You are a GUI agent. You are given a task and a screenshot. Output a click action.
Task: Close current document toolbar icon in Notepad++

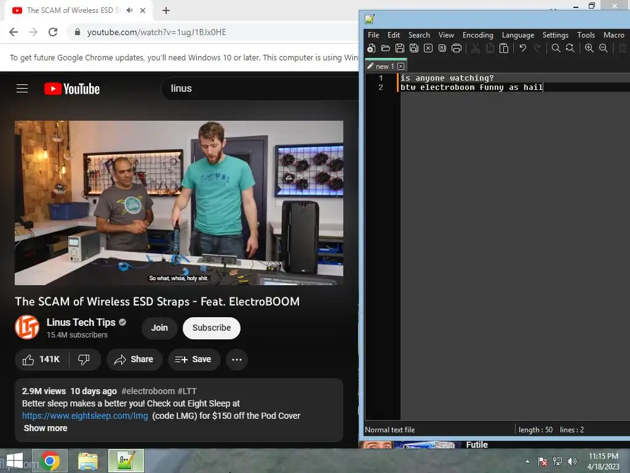[x=428, y=48]
